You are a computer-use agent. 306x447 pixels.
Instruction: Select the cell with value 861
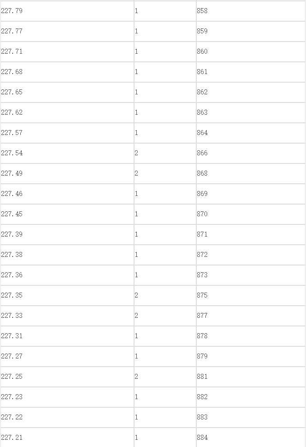coord(250,72)
